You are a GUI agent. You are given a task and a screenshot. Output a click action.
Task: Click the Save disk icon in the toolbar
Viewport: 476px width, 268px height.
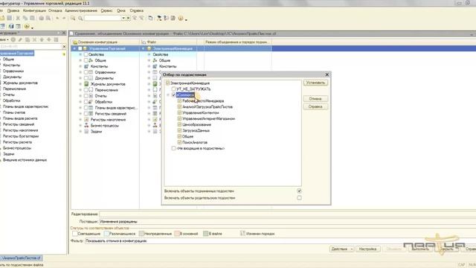point(10,18)
